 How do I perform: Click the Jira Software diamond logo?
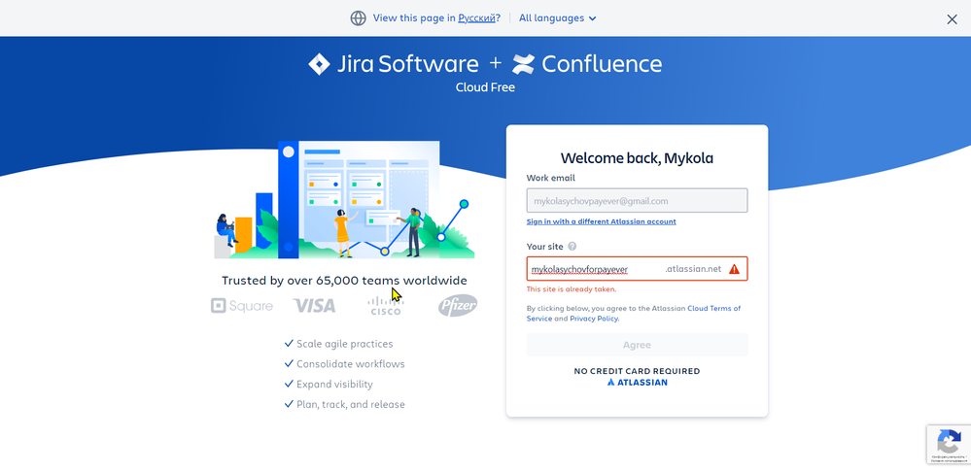coord(319,64)
